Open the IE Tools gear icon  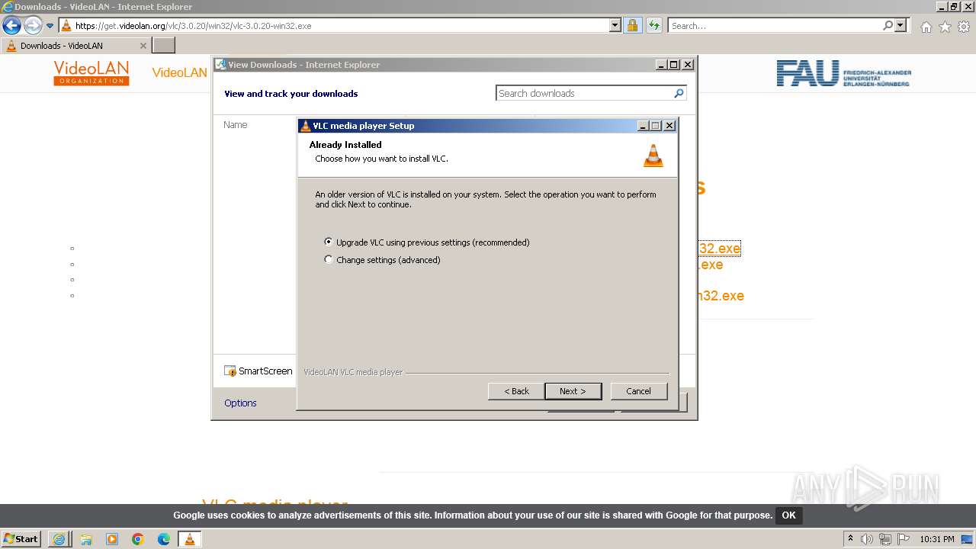[x=964, y=27]
